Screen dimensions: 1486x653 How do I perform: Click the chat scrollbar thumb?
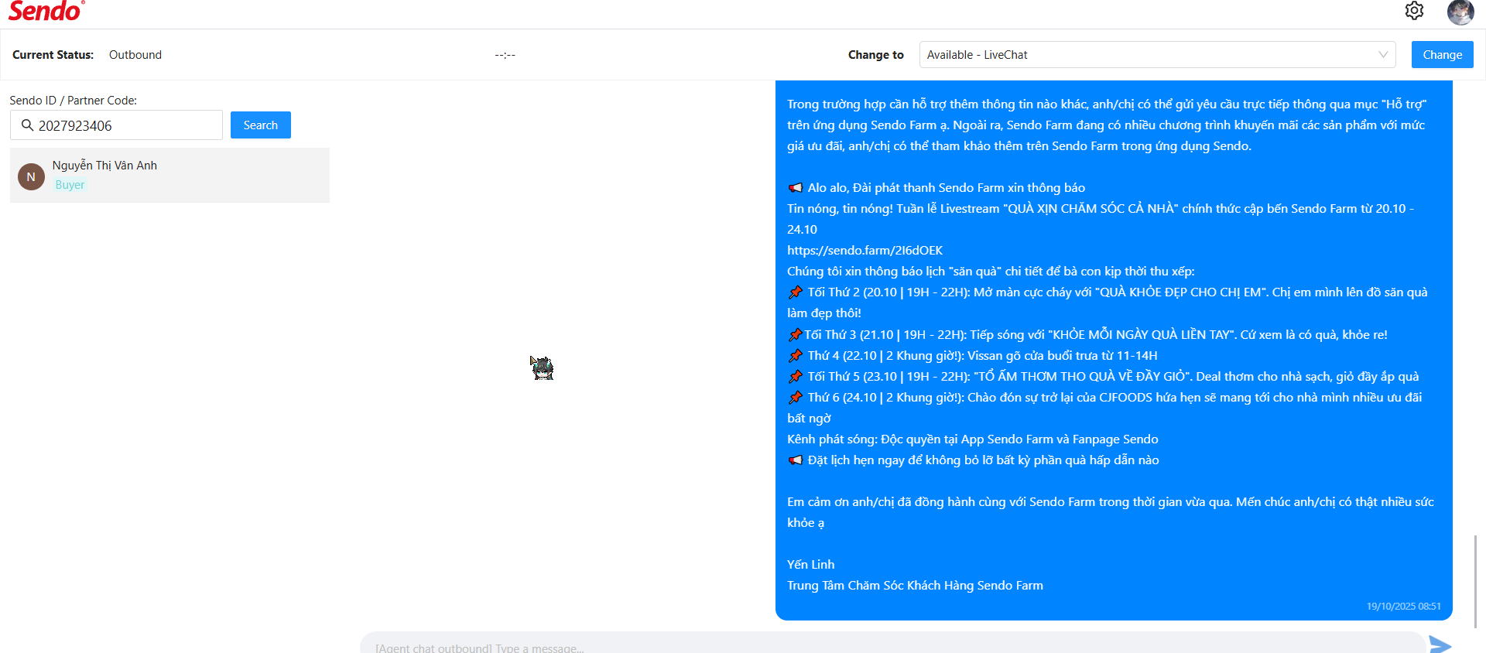(x=1475, y=581)
